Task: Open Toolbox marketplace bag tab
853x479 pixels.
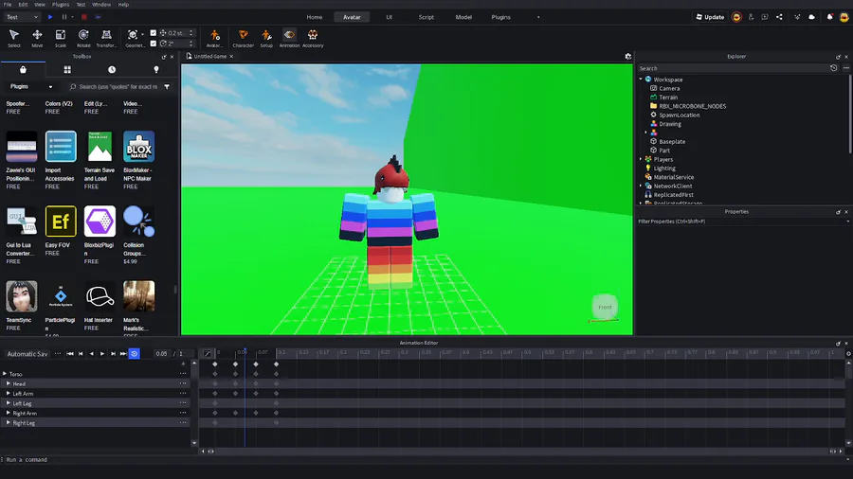Action: coord(23,69)
